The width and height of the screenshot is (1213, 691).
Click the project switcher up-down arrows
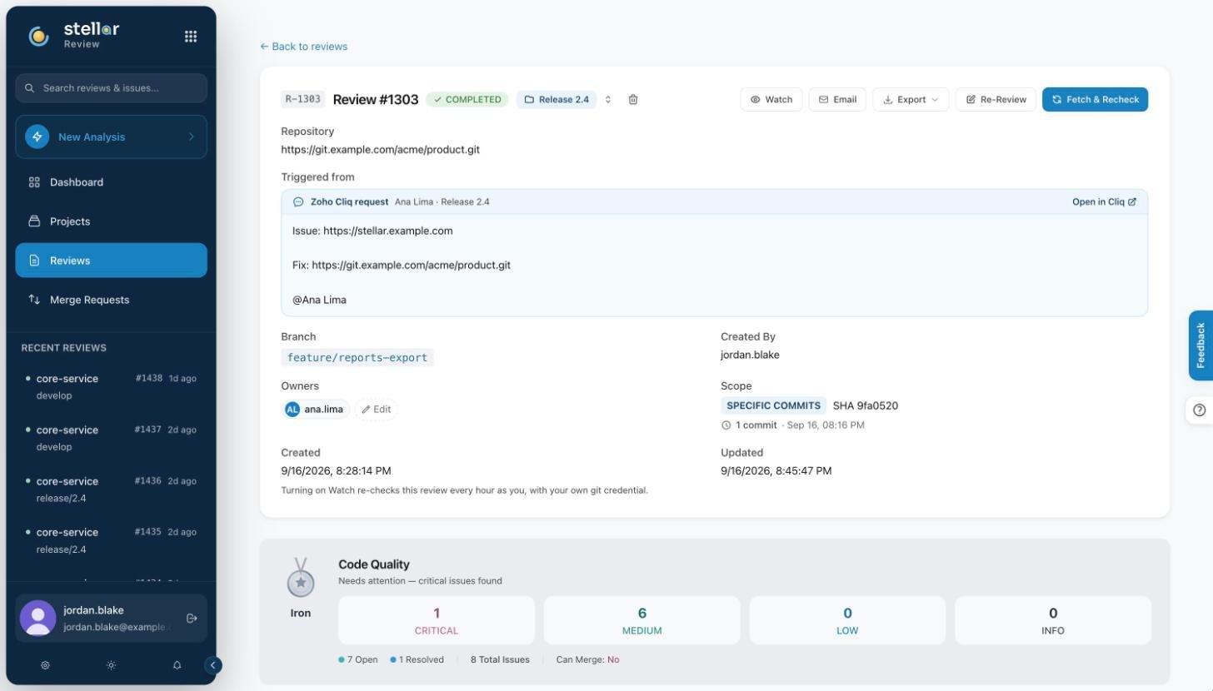pyautogui.click(x=608, y=100)
